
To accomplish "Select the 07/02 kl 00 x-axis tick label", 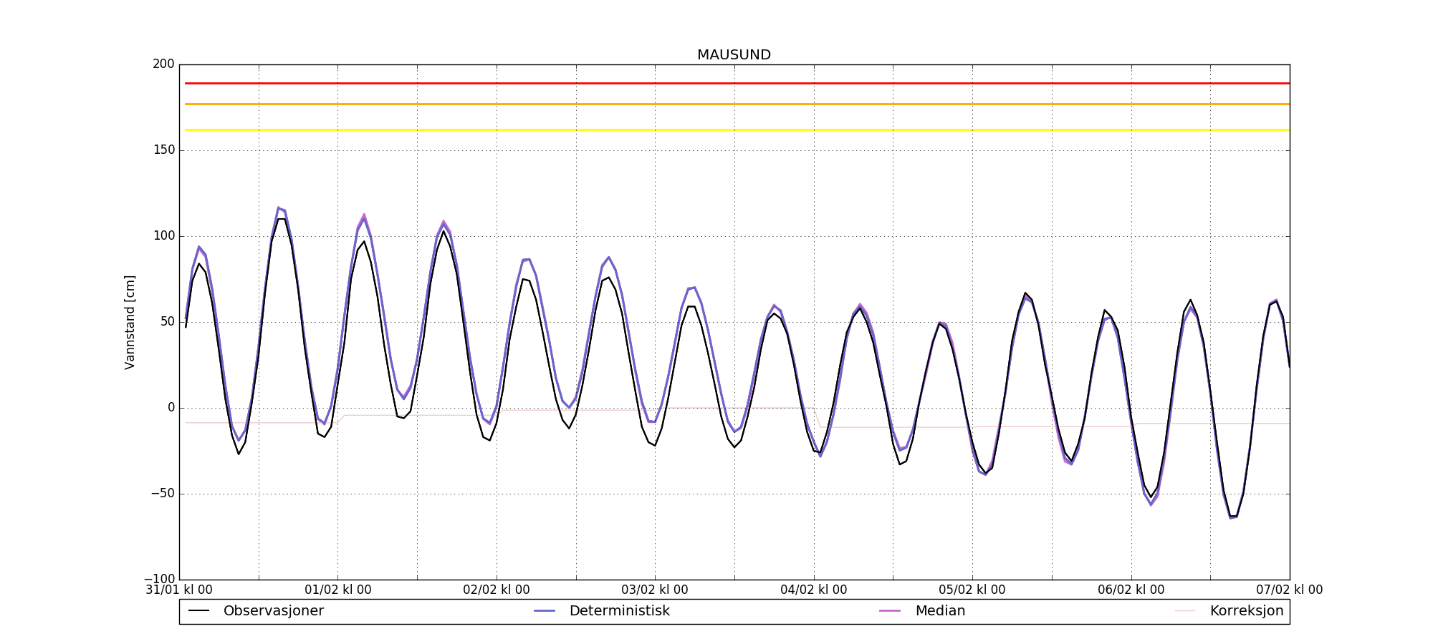I will (1288, 590).
